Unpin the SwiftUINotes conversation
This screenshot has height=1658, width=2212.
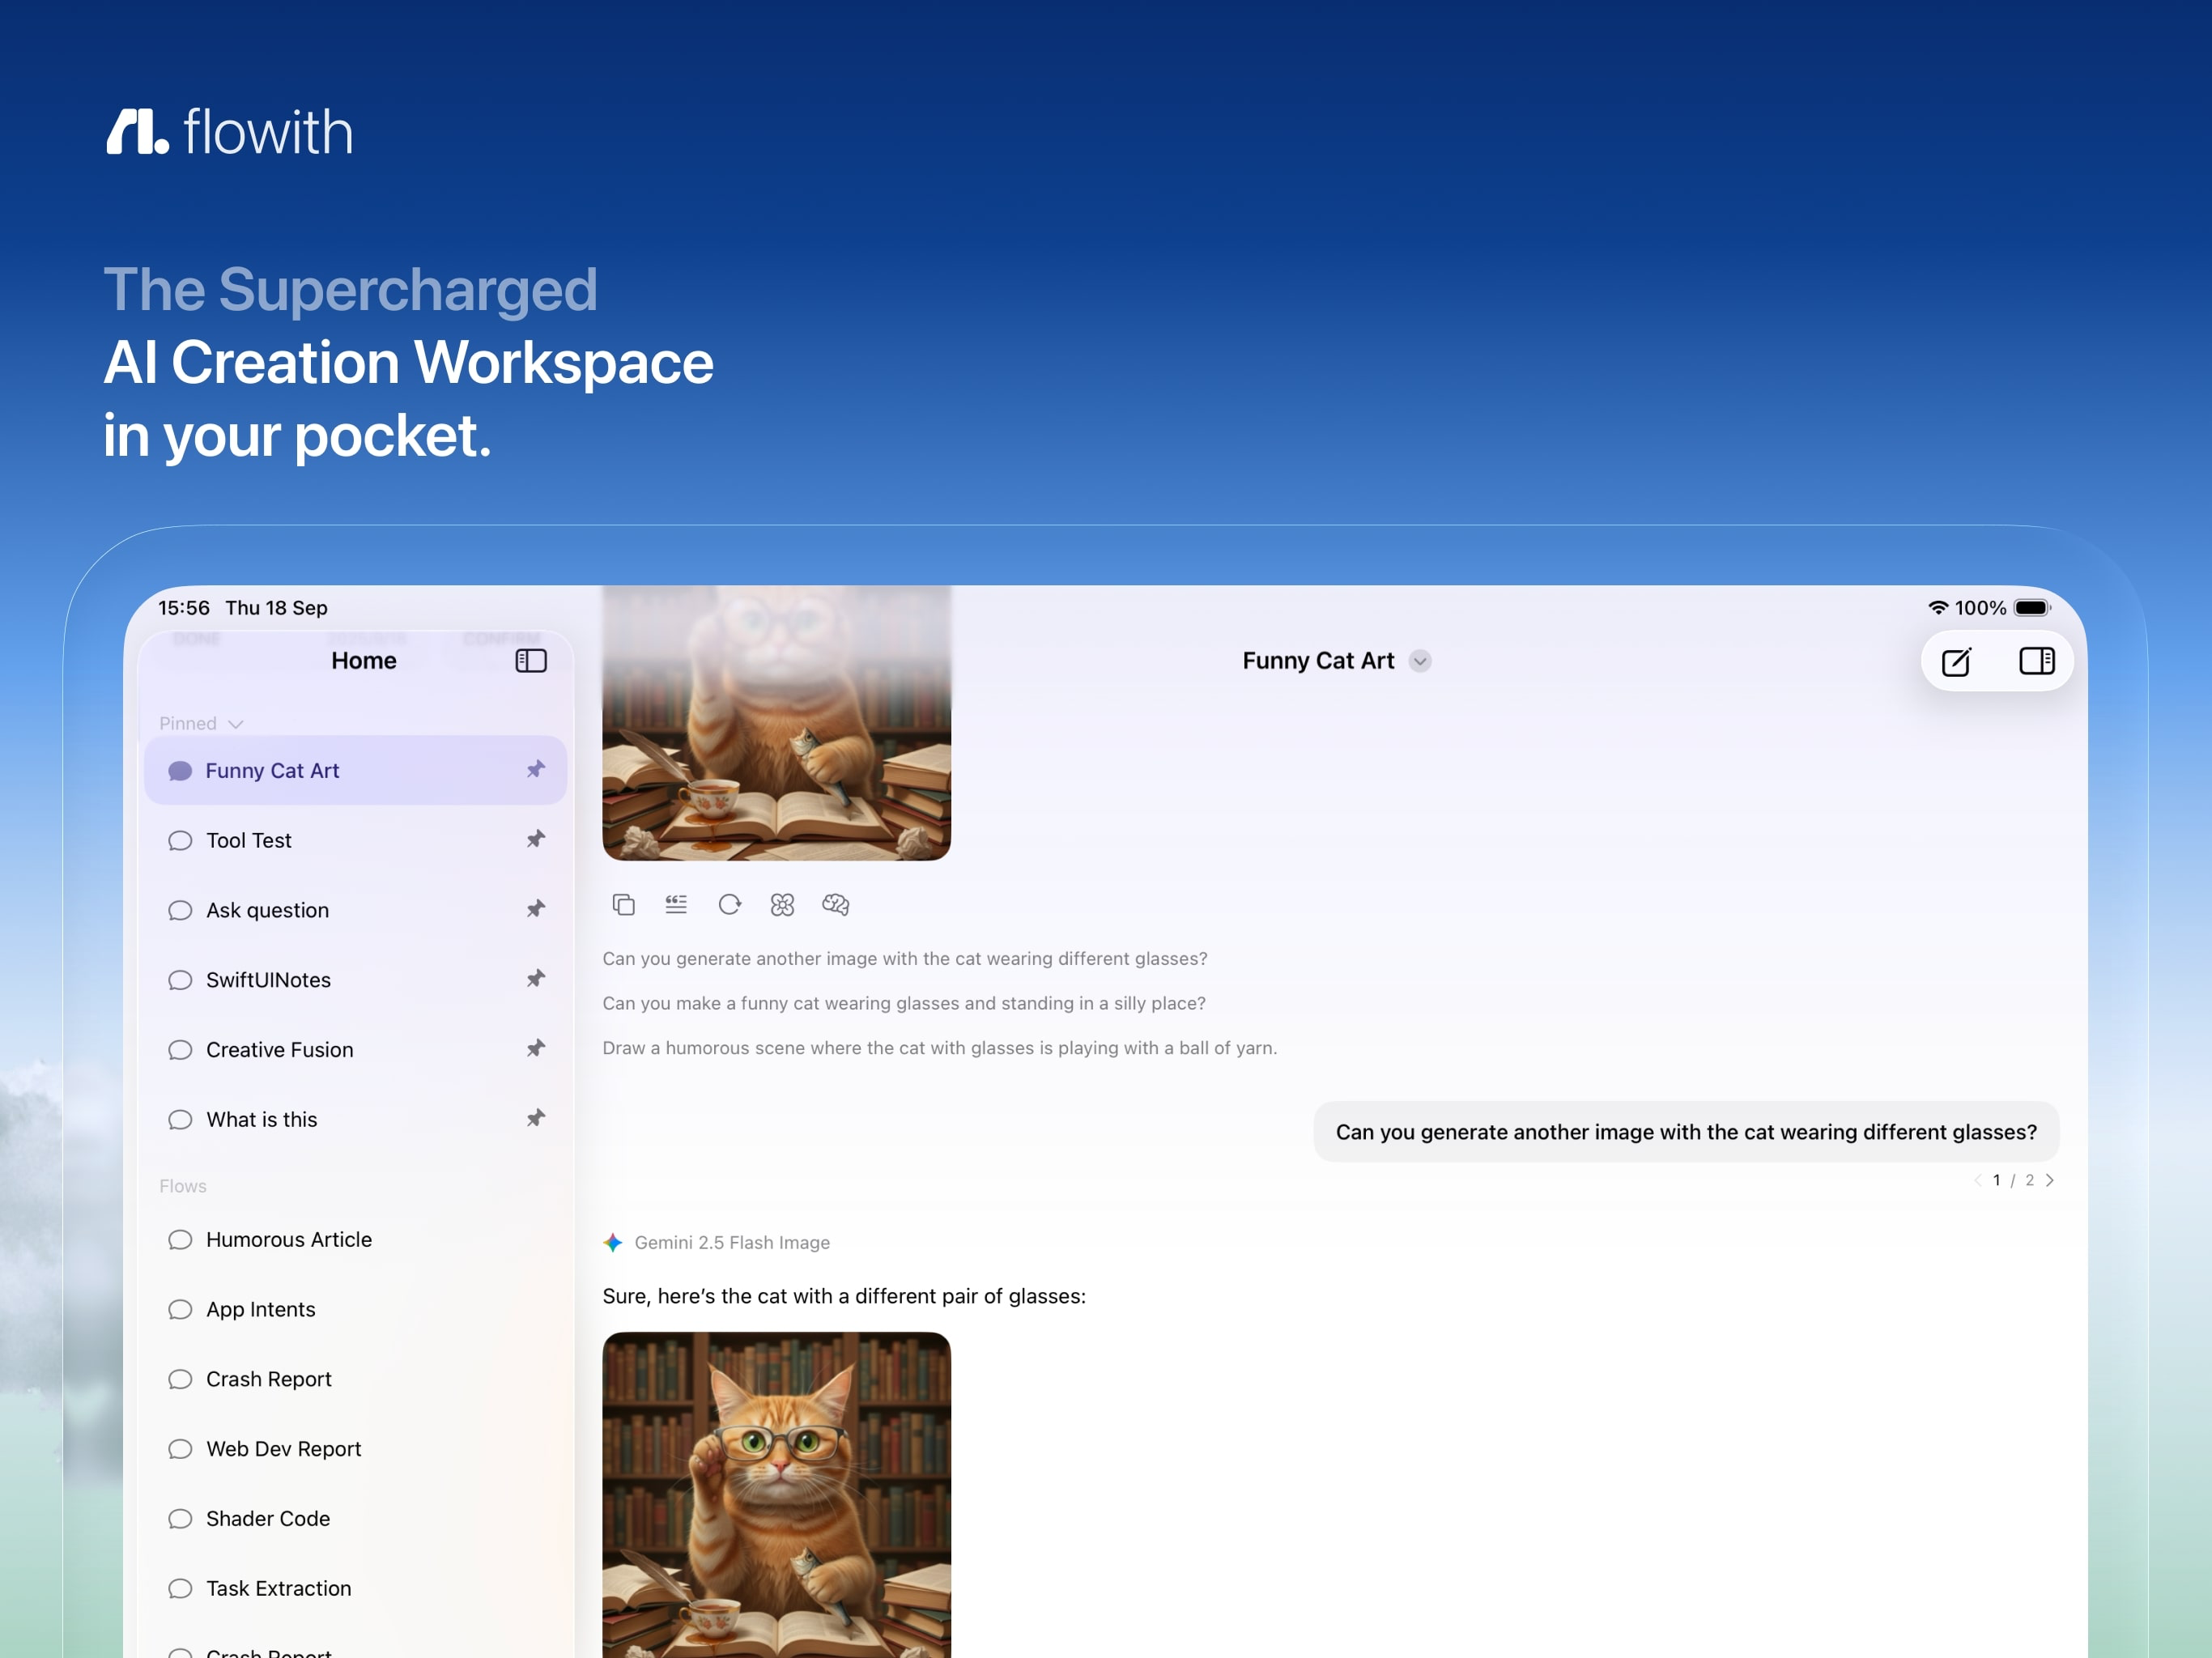(536, 979)
